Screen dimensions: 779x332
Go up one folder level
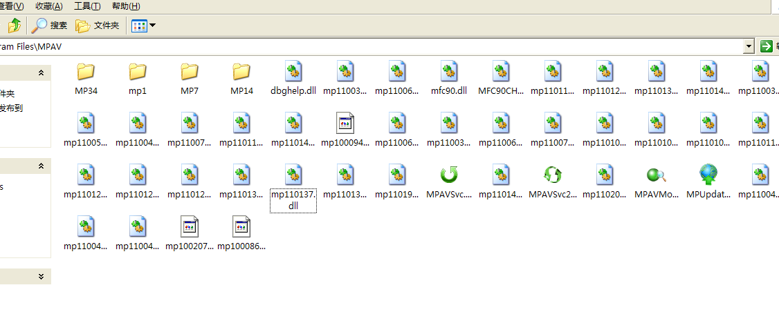click(x=14, y=26)
